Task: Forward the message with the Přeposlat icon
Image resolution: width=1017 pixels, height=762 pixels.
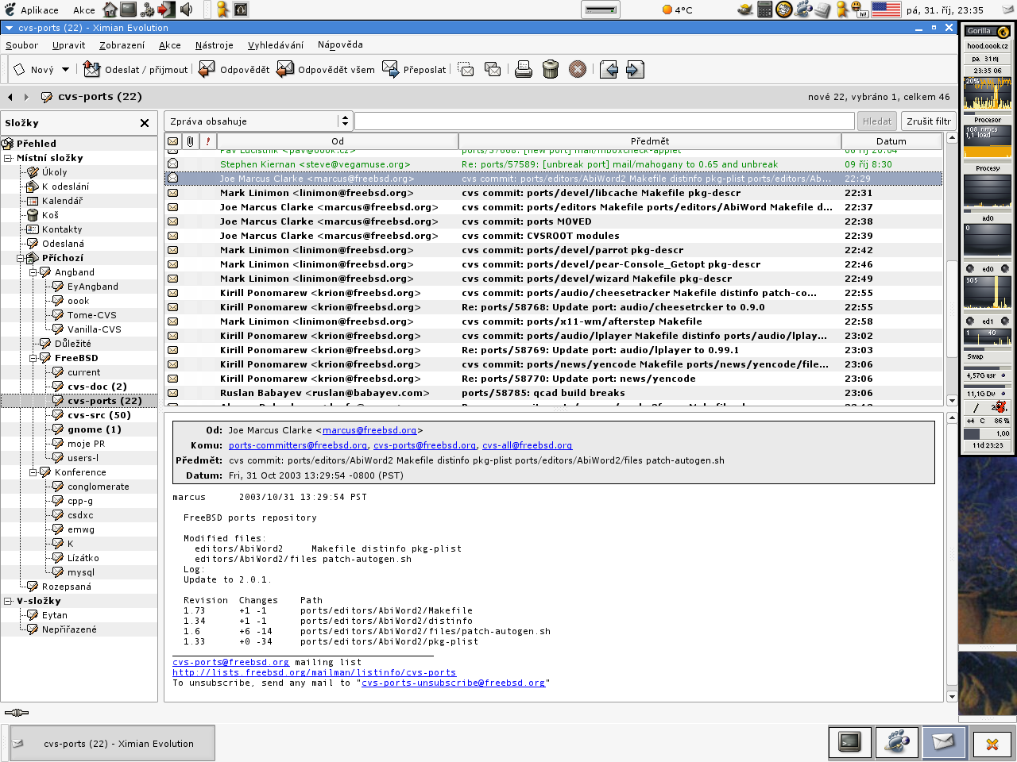Action: tap(390, 70)
